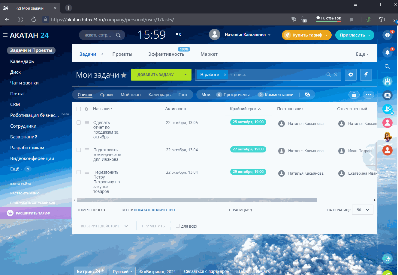The height and width of the screenshot is (275, 398).
Task: Add My tasks page to favorites star
Action: 124,75
